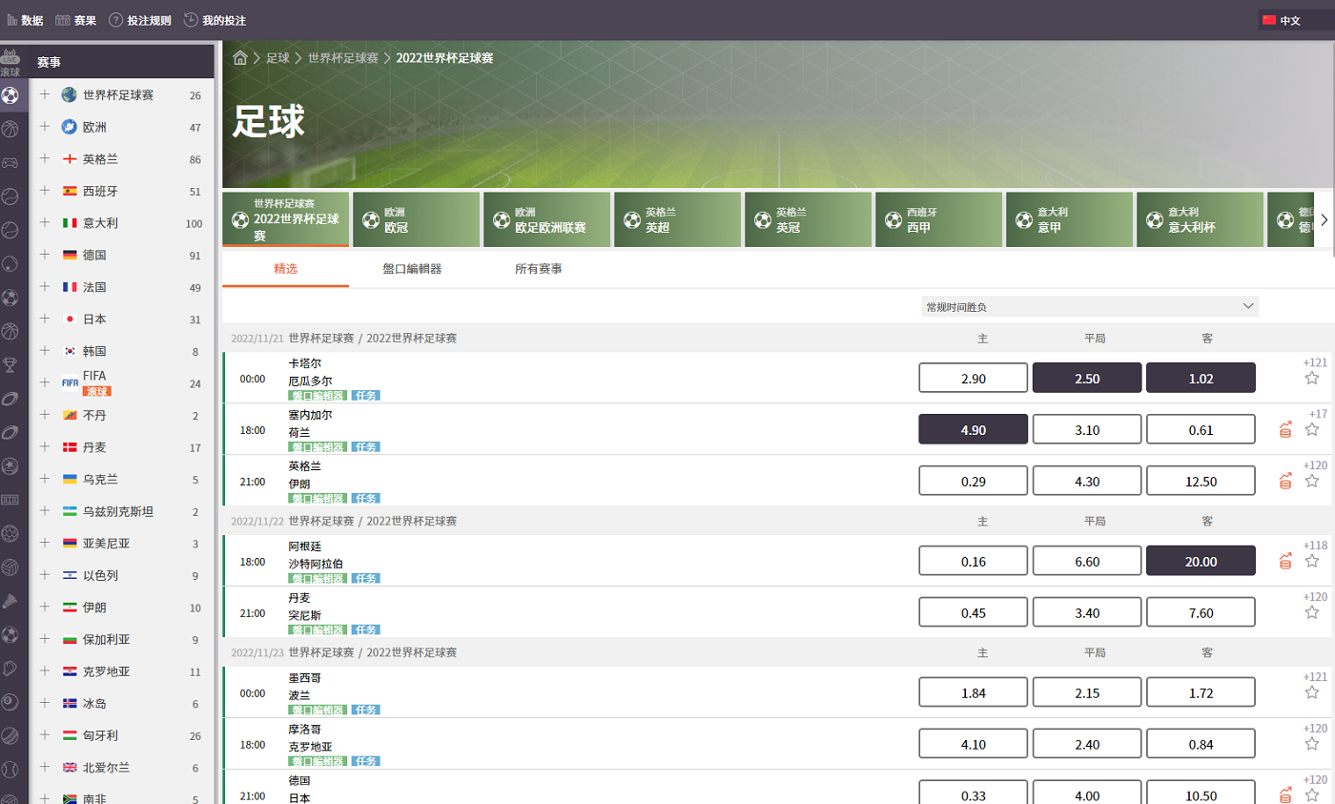Toggle the 20.00 away odds for 阿根廷 match

pos(1201,562)
